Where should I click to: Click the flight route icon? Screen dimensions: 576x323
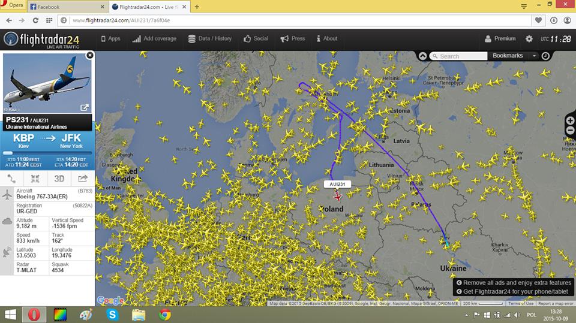12,179
